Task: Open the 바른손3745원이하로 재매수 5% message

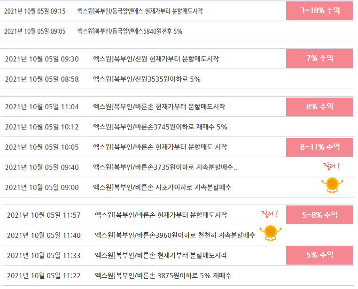Action: pos(160,127)
